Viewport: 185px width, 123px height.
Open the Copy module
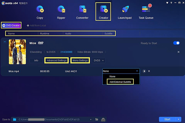(x=40, y=12)
